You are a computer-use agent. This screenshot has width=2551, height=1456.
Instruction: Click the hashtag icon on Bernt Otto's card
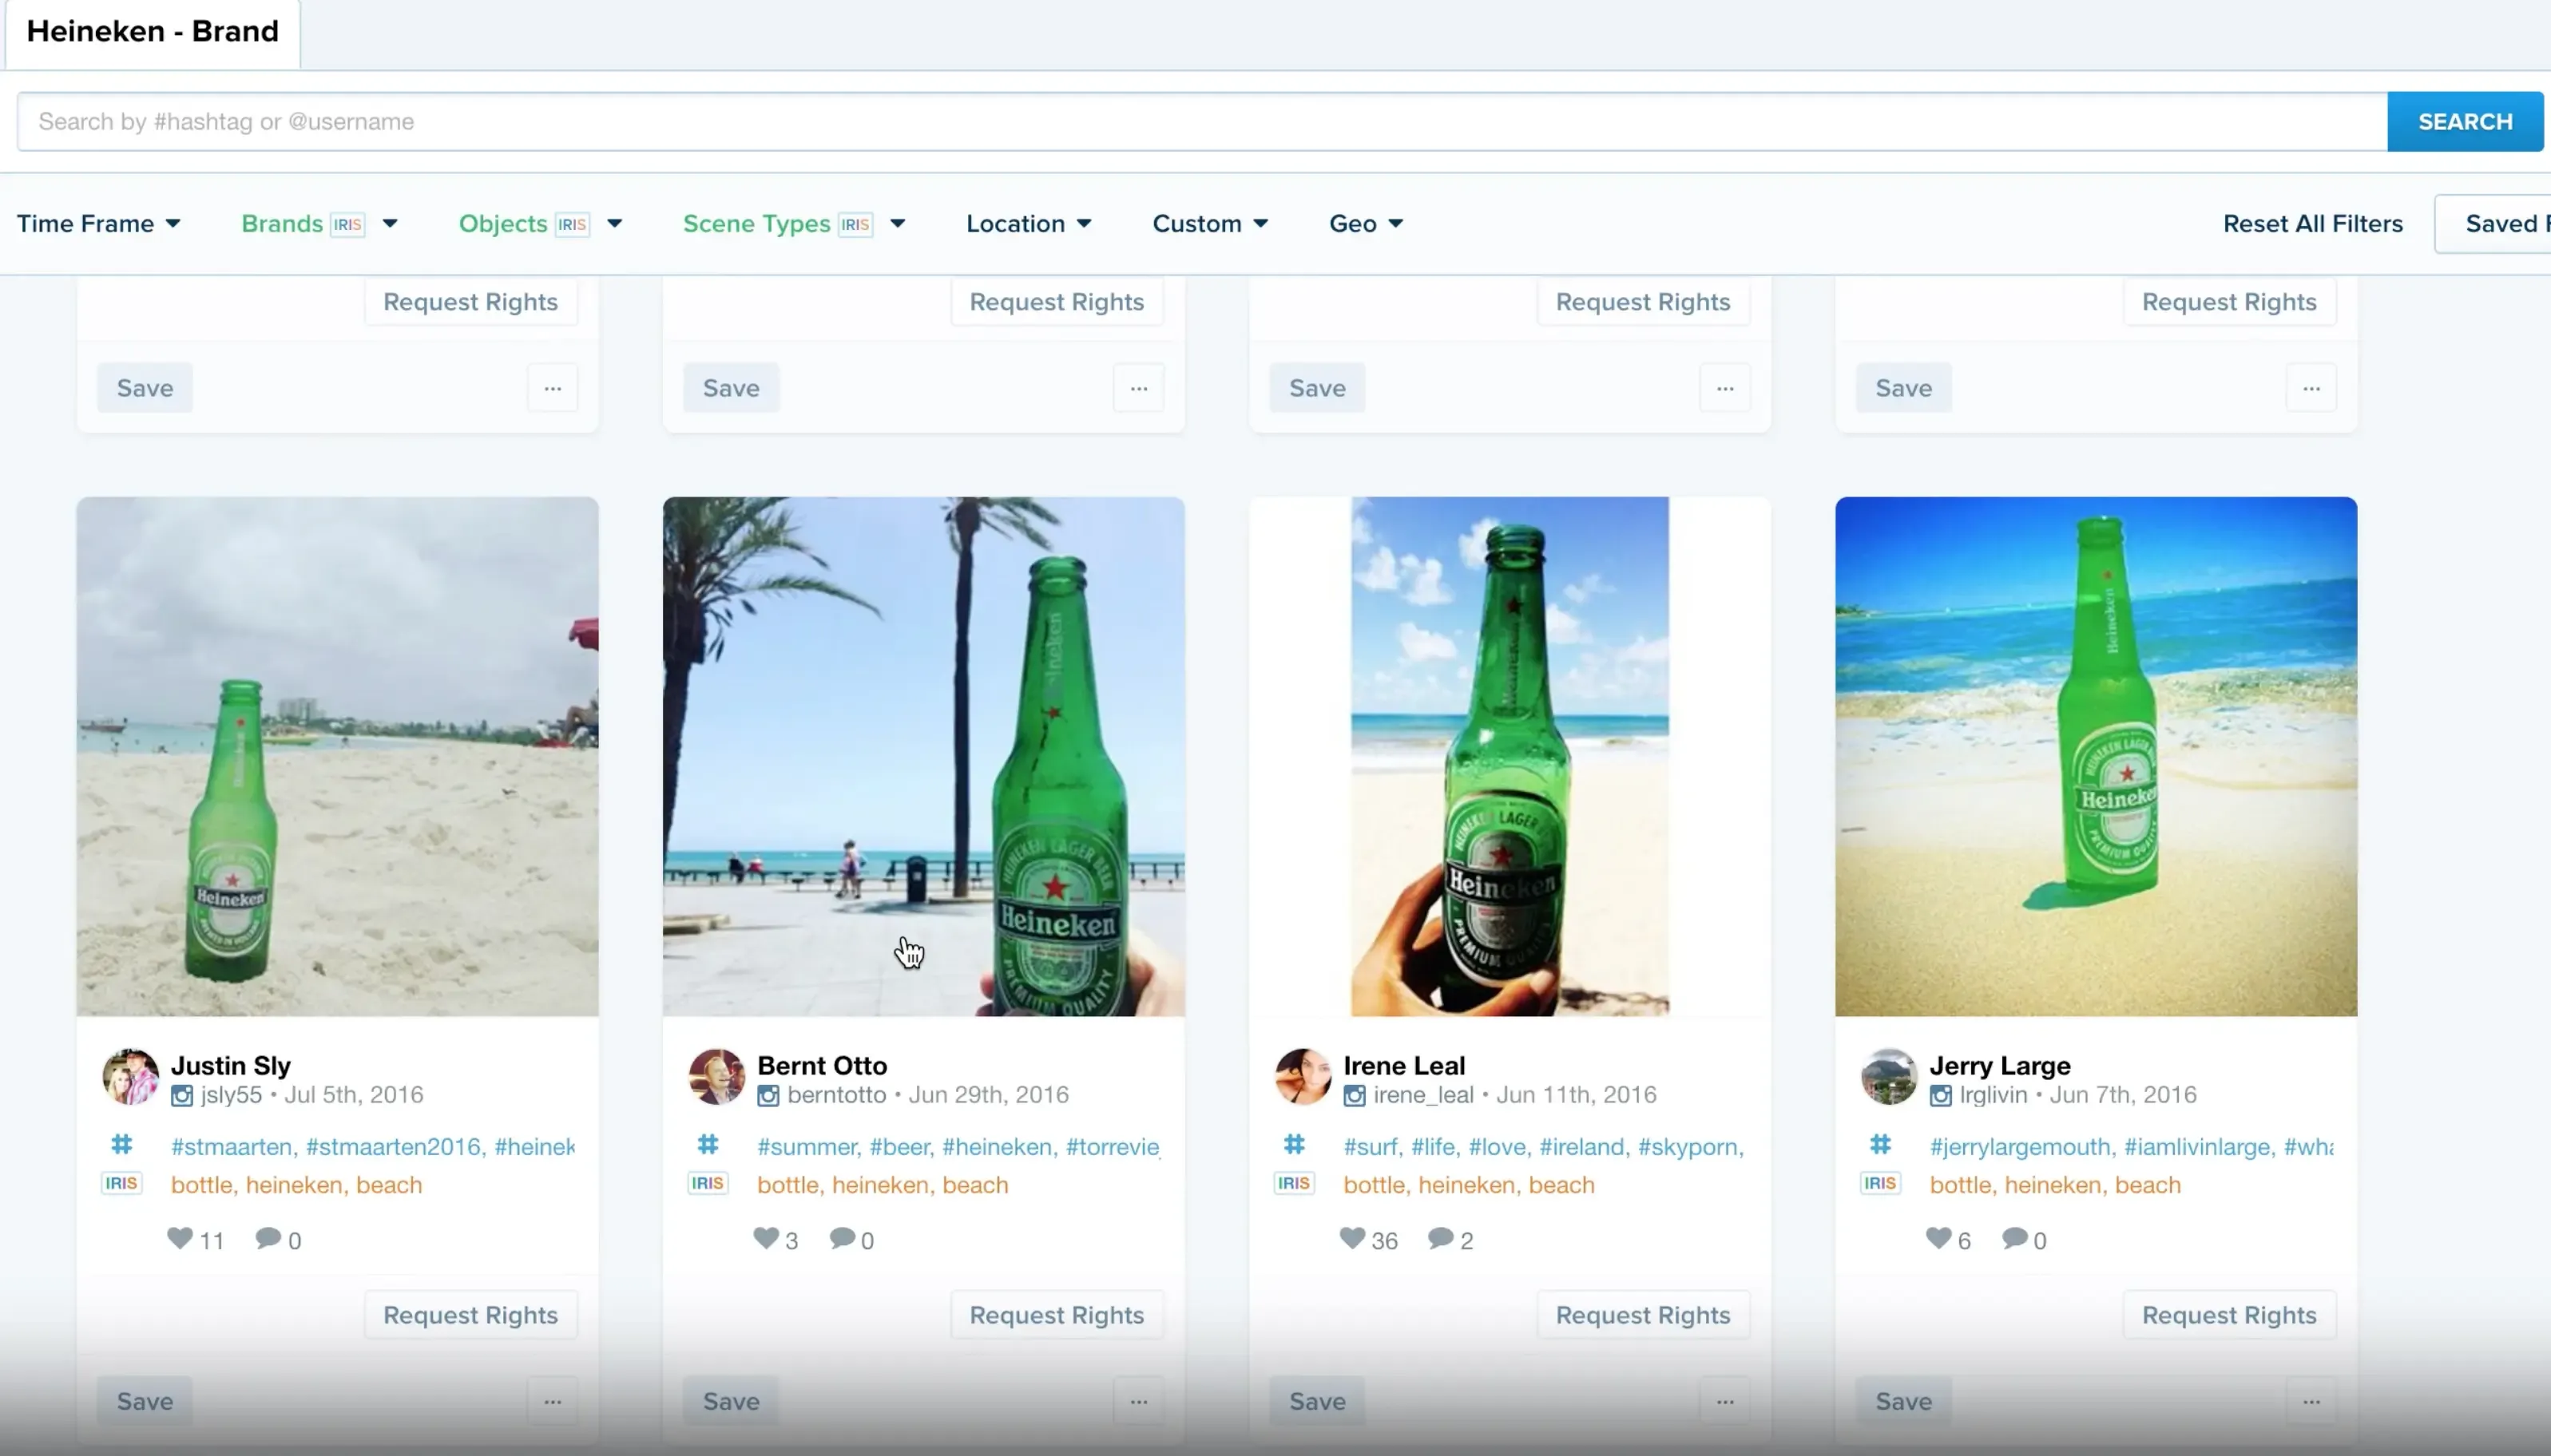coord(708,1144)
